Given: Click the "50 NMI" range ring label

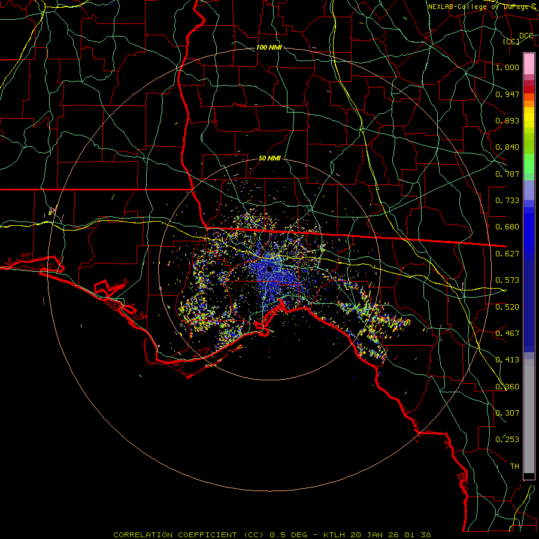Looking at the screenshot, I should 269,159.
